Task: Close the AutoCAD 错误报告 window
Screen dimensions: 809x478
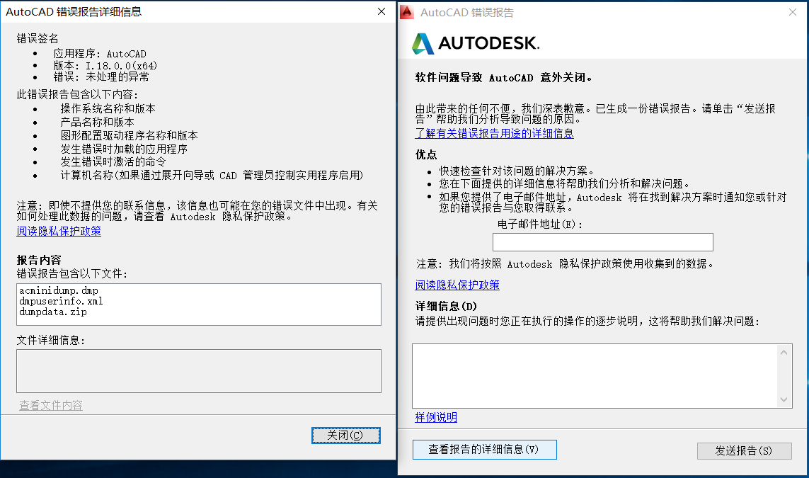Action: (793, 12)
